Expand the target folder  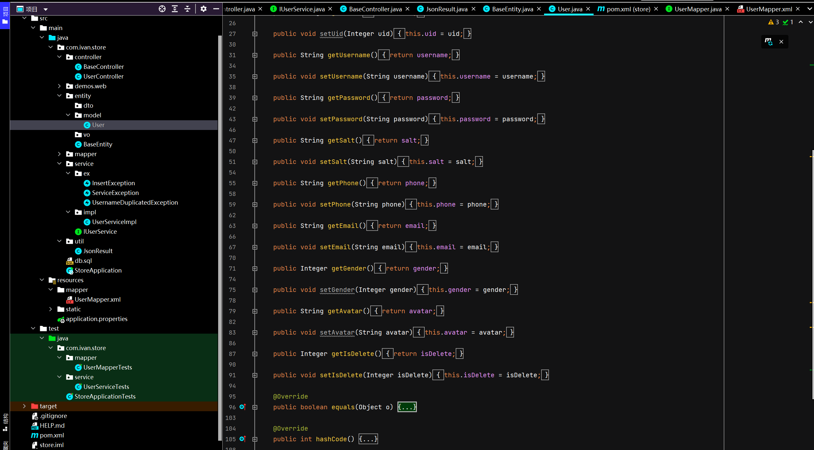[25, 406]
